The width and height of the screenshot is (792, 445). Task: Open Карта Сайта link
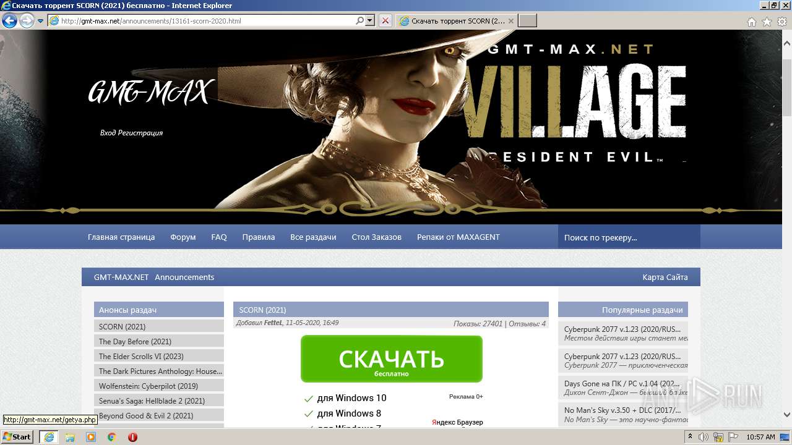click(665, 278)
